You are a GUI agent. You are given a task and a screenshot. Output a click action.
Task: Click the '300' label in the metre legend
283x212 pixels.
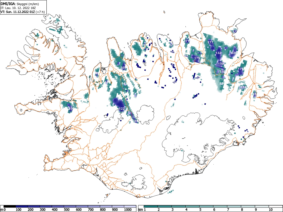point(43,210)
